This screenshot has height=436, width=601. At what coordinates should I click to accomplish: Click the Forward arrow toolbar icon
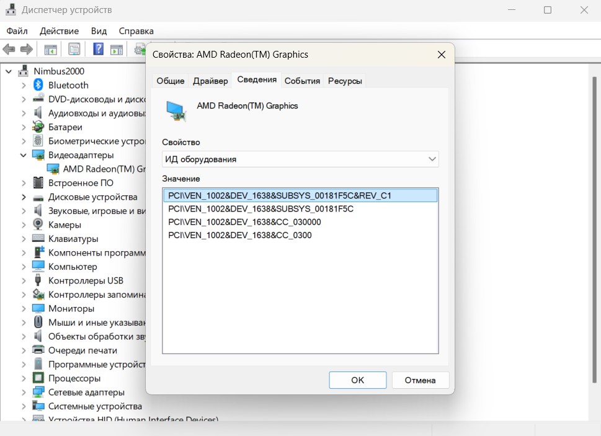point(26,49)
